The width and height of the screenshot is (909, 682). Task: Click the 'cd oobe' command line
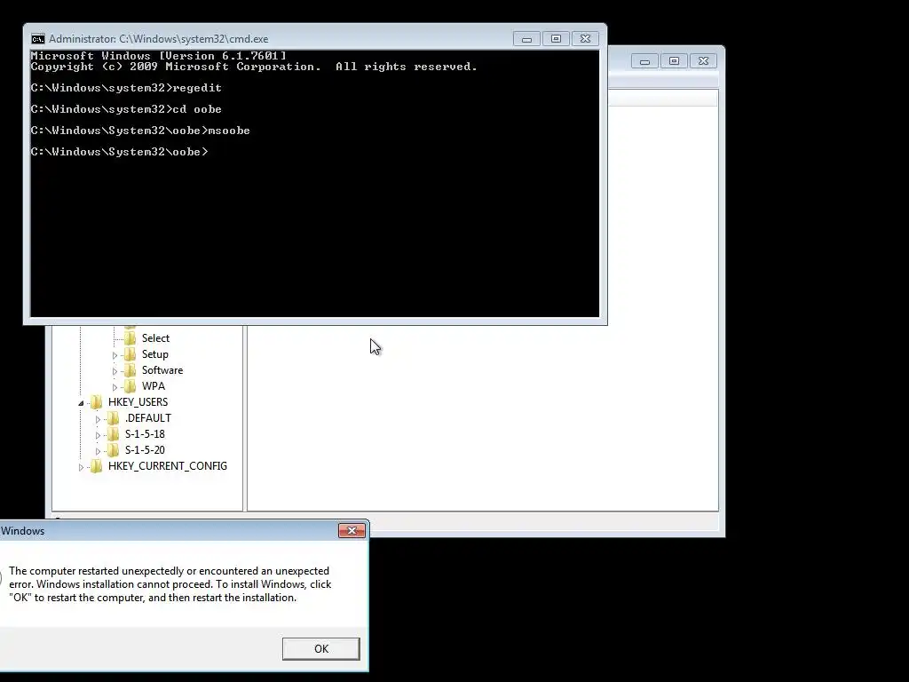click(x=126, y=109)
